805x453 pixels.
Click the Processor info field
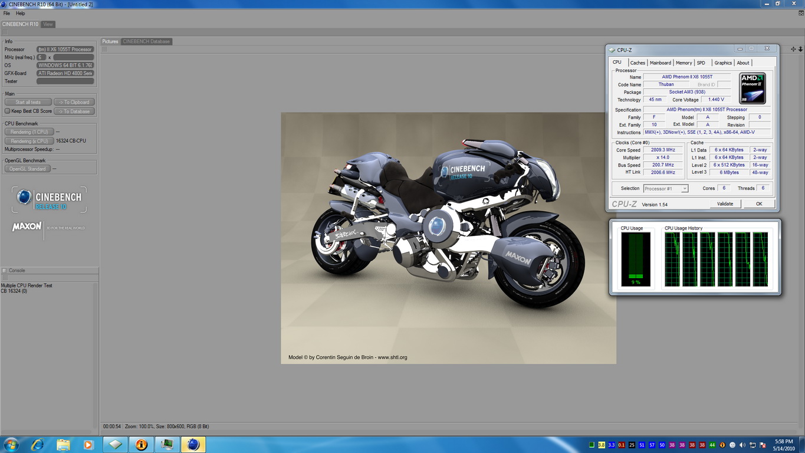65,50
